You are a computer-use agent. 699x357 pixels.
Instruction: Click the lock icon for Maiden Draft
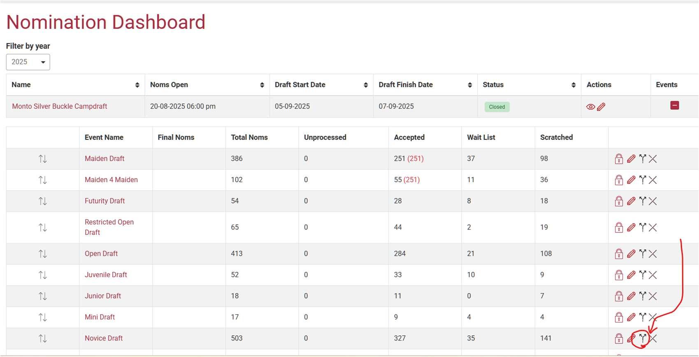click(619, 159)
